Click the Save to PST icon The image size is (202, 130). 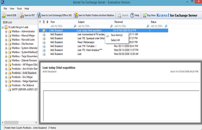22,15
